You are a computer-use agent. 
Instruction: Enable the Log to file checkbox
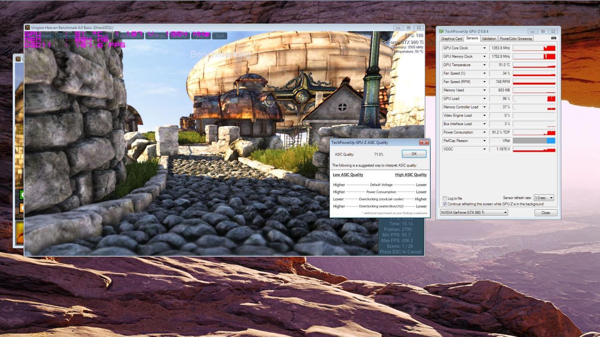click(x=445, y=198)
